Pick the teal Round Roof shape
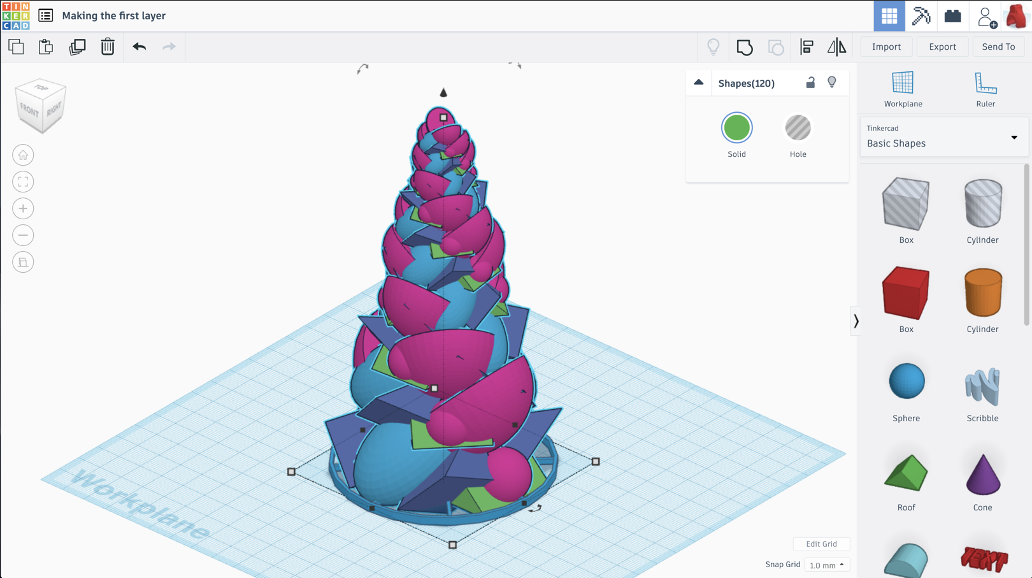Screen dimensions: 1032x578 (x=906, y=561)
